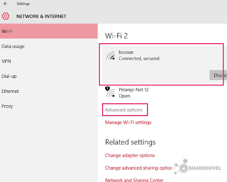Click the red settings gear icon

6,16
